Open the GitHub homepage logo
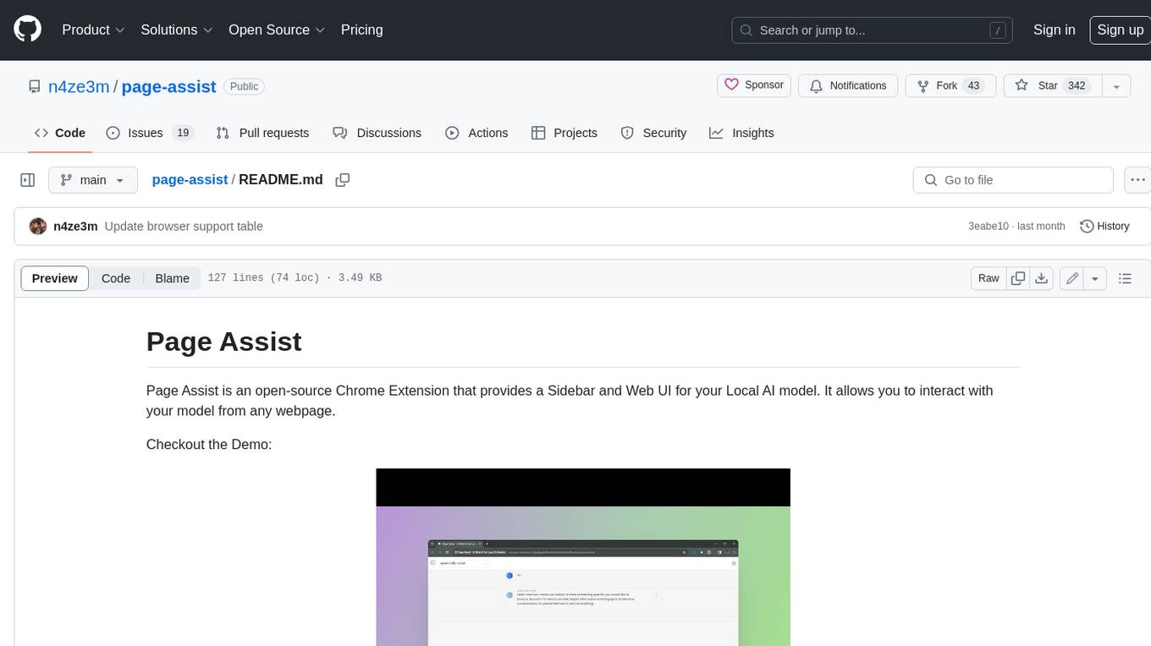This screenshot has width=1151, height=646. (x=28, y=30)
